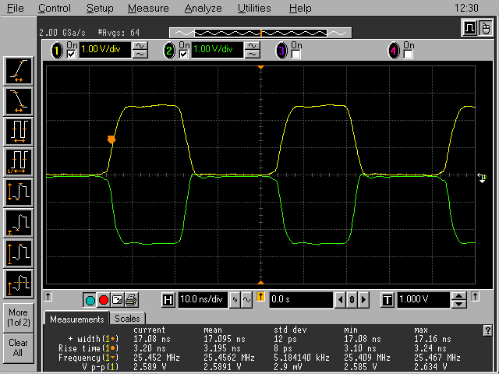Open the Control menu
The width and height of the screenshot is (499, 374).
(x=55, y=8)
